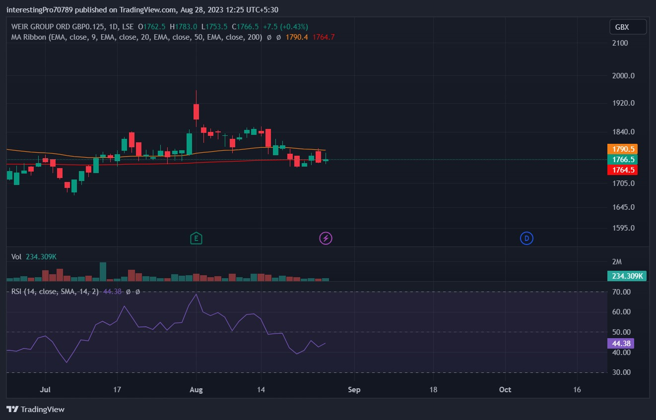Click the 2M volume axis label
The height and width of the screenshot is (420, 656).
pyautogui.click(x=617, y=262)
